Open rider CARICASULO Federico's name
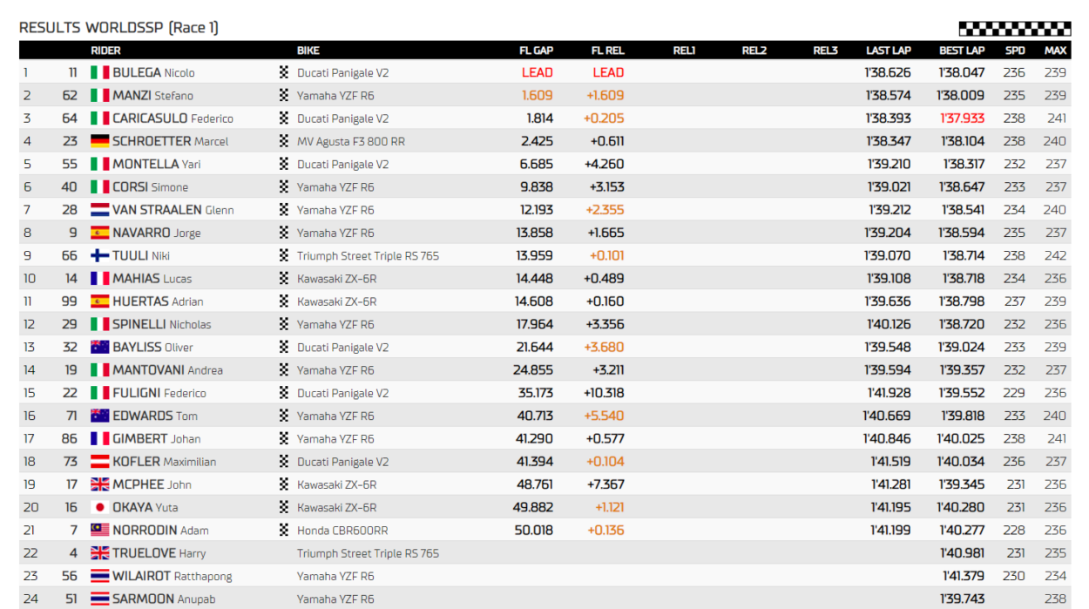 coord(172,118)
